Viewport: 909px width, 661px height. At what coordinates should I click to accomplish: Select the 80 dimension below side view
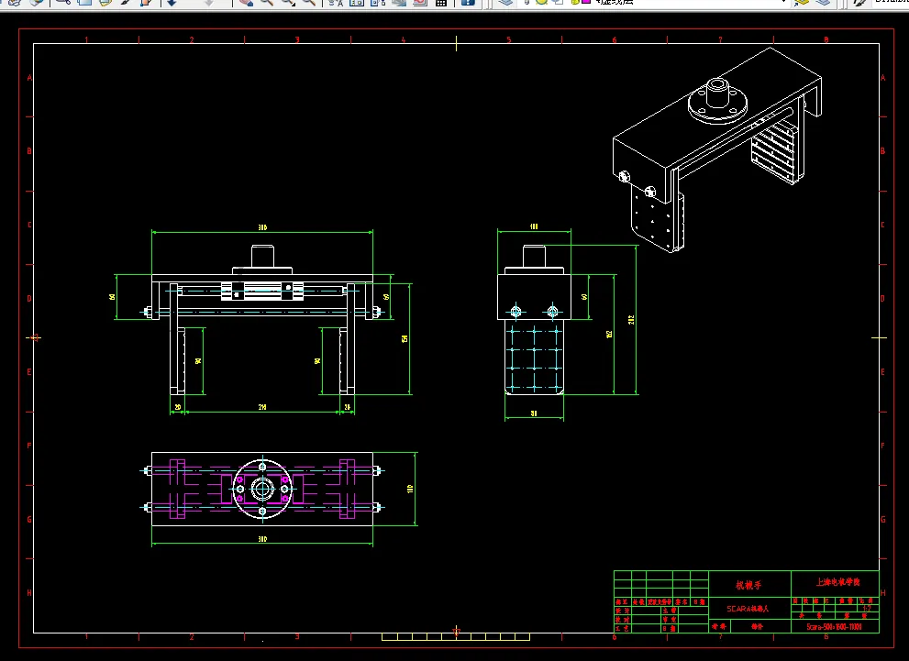pos(534,413)
